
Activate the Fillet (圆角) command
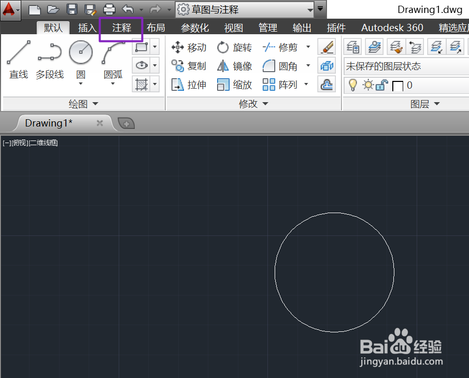pyautogui.click(x=280, y=66)
